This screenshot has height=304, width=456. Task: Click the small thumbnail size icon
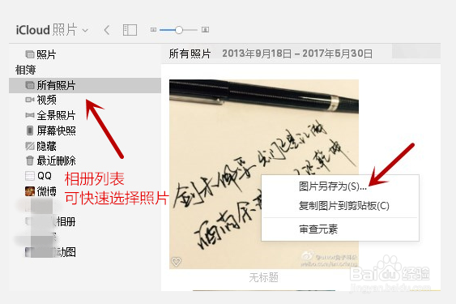click(x=153, y=30)
